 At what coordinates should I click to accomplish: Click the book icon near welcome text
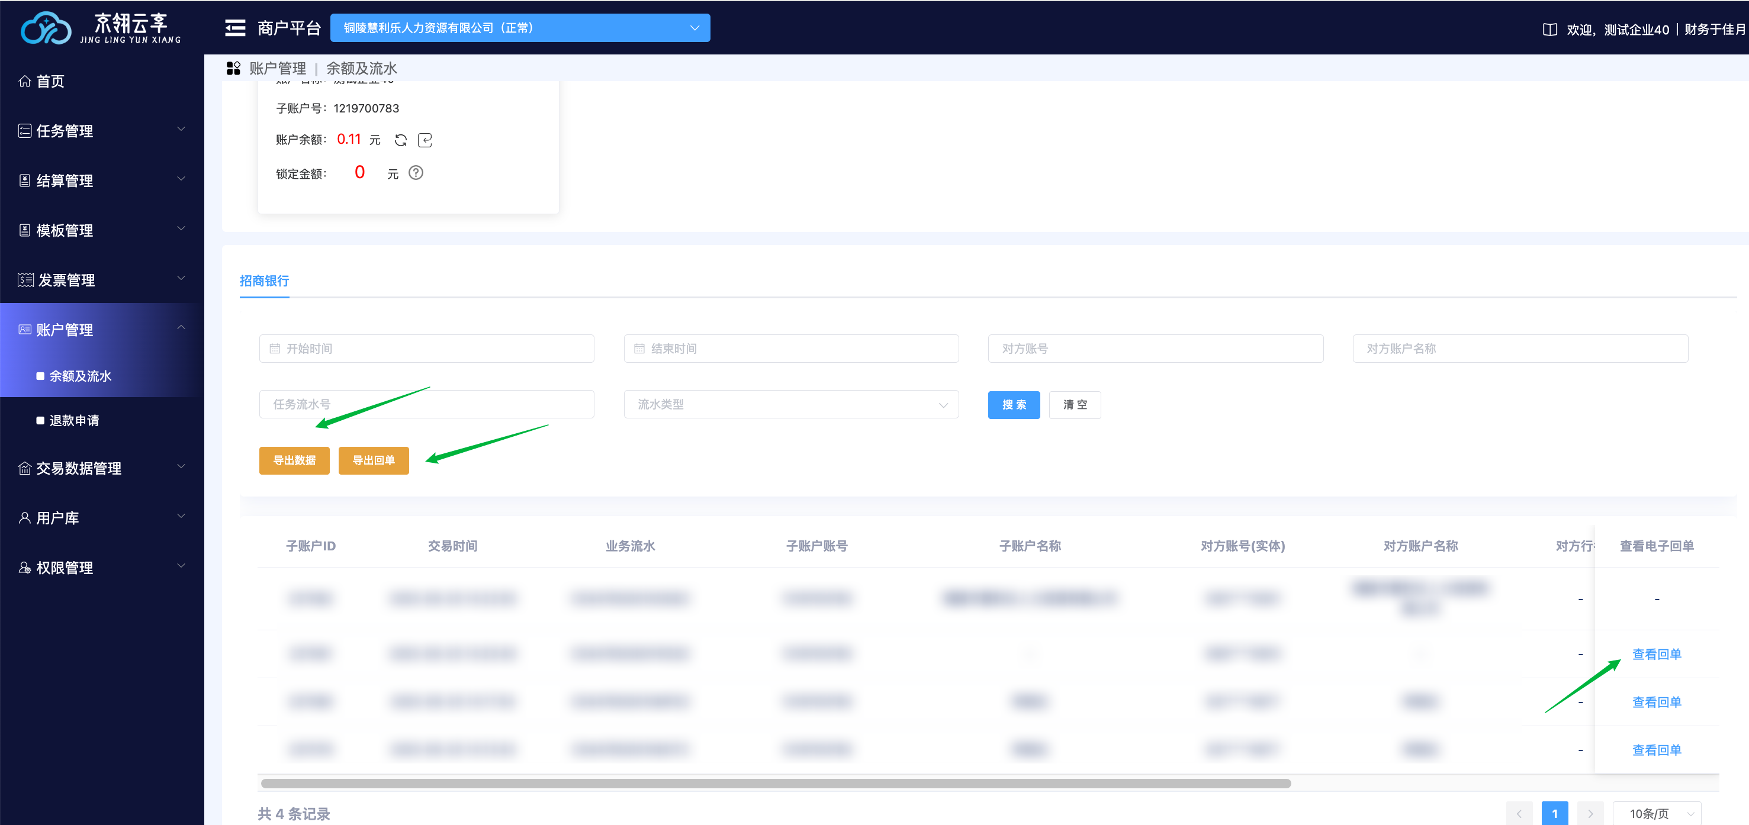(x=1550, y=29)
